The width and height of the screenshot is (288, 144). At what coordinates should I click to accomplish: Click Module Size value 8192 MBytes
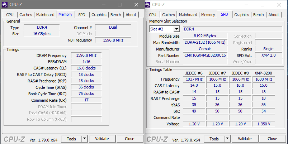205,36
